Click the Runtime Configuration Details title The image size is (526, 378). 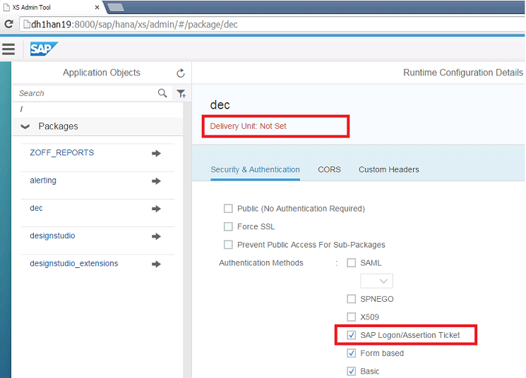coord(463,73)
